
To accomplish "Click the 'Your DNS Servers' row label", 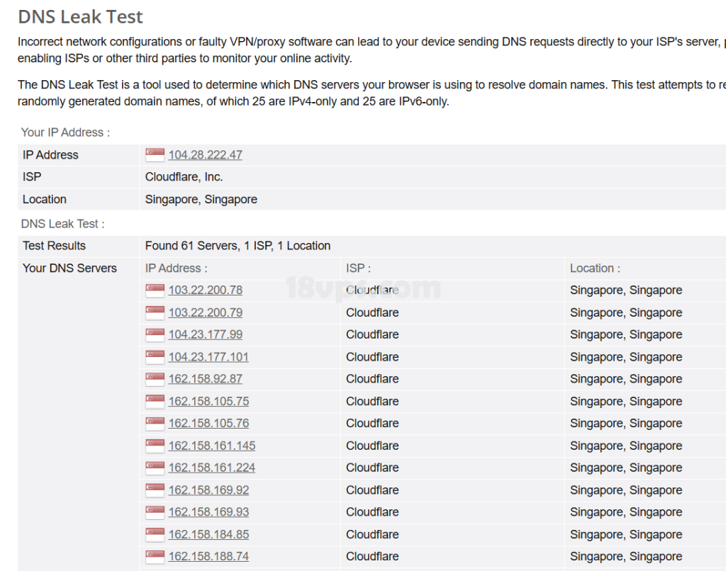I will point(69,268).
